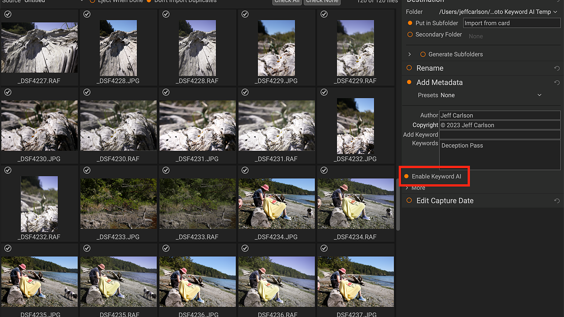Expand Generate Subfolders with its chevron
The height and width of the screenshot is (317, 564).
point(410,54)
